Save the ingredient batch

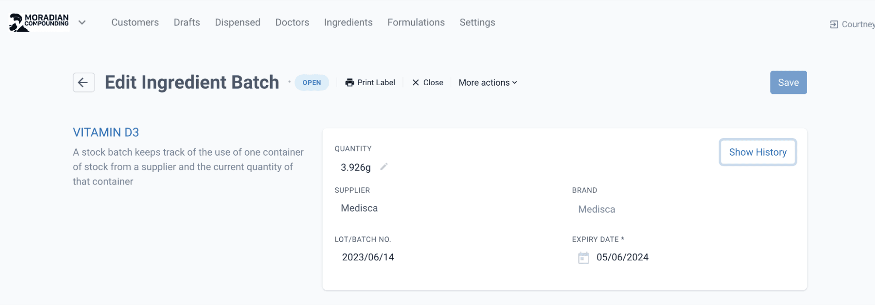788,83
